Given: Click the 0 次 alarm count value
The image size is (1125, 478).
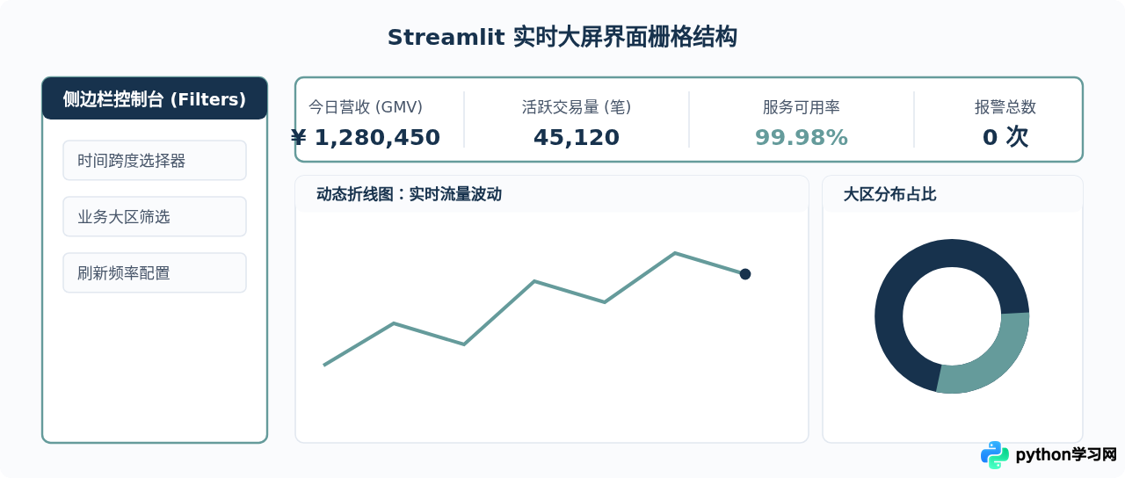Looking at the screenshot, I should click(x=1005, y=137).
